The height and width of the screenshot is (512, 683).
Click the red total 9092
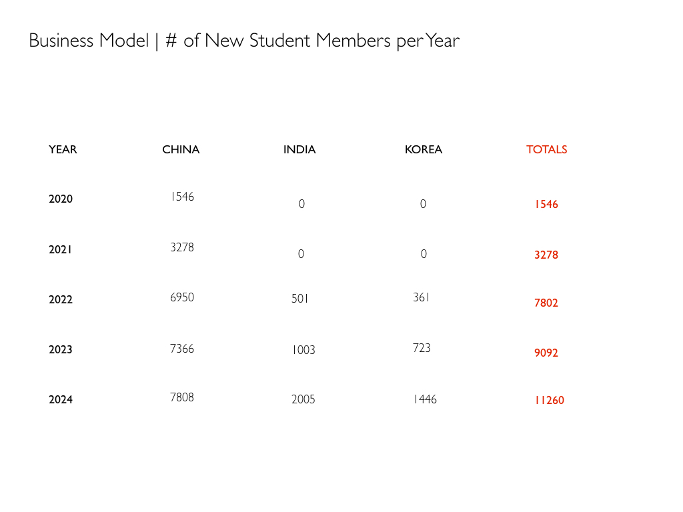pos(546,353)
